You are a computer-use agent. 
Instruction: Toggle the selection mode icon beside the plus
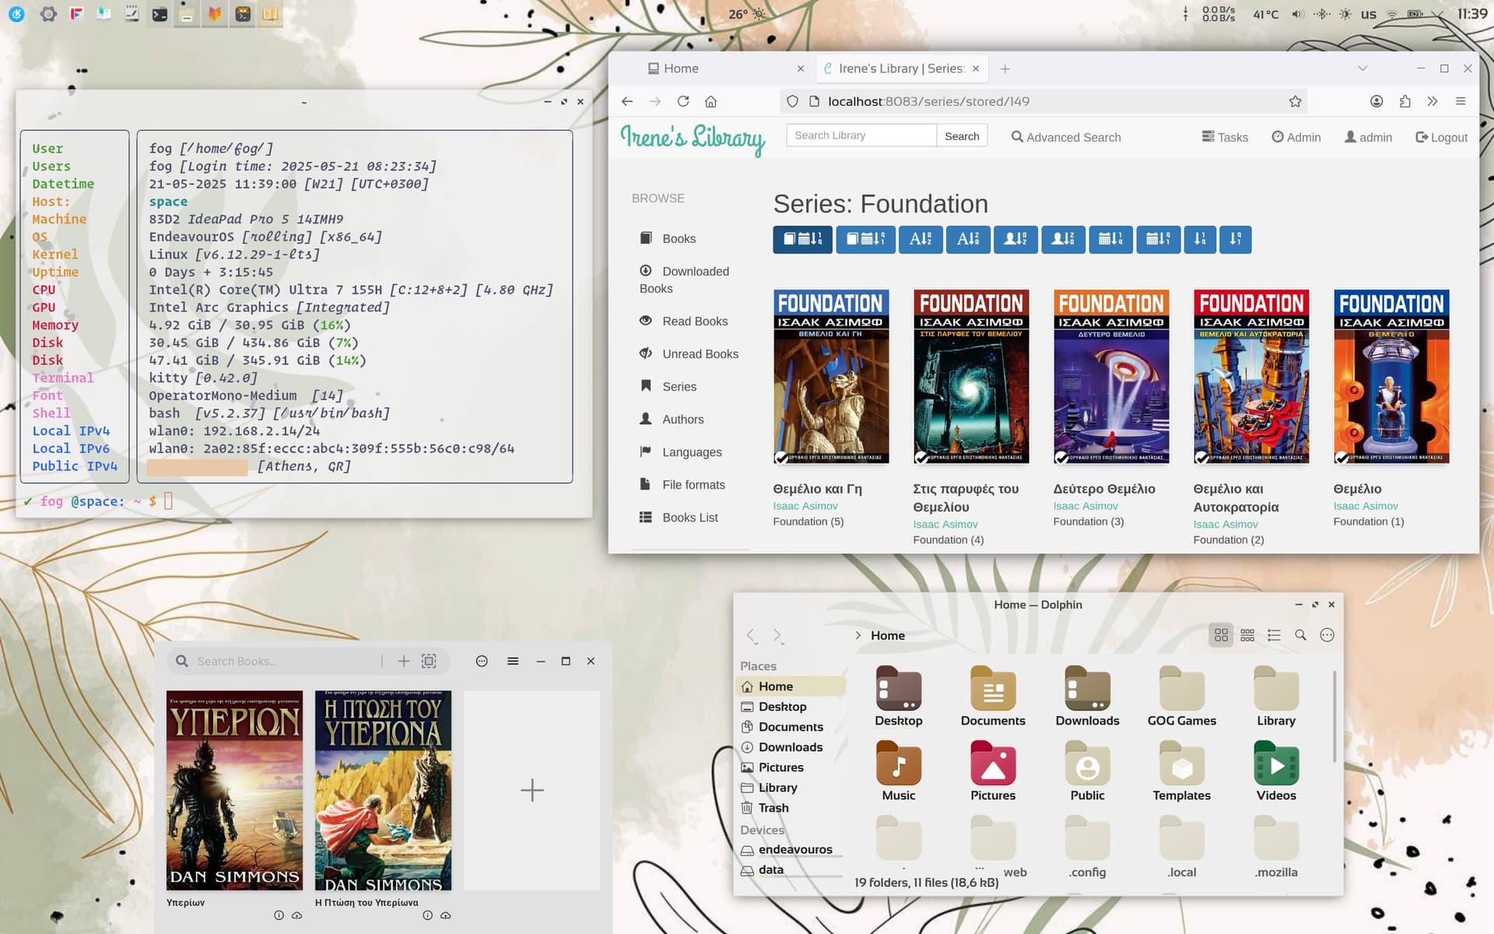tap(429, 661)
